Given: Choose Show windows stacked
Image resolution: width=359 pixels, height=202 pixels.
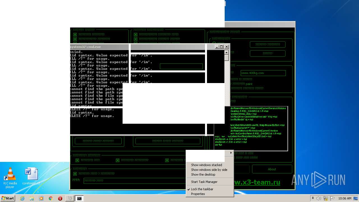Looking at the screenshot, I should click(x=210, y=165).
